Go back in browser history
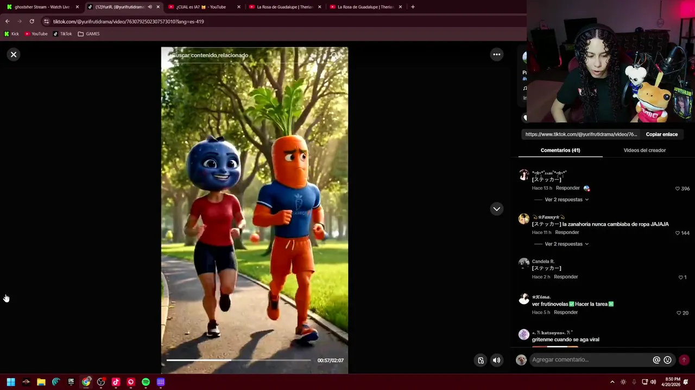 [x=7, y=22]
